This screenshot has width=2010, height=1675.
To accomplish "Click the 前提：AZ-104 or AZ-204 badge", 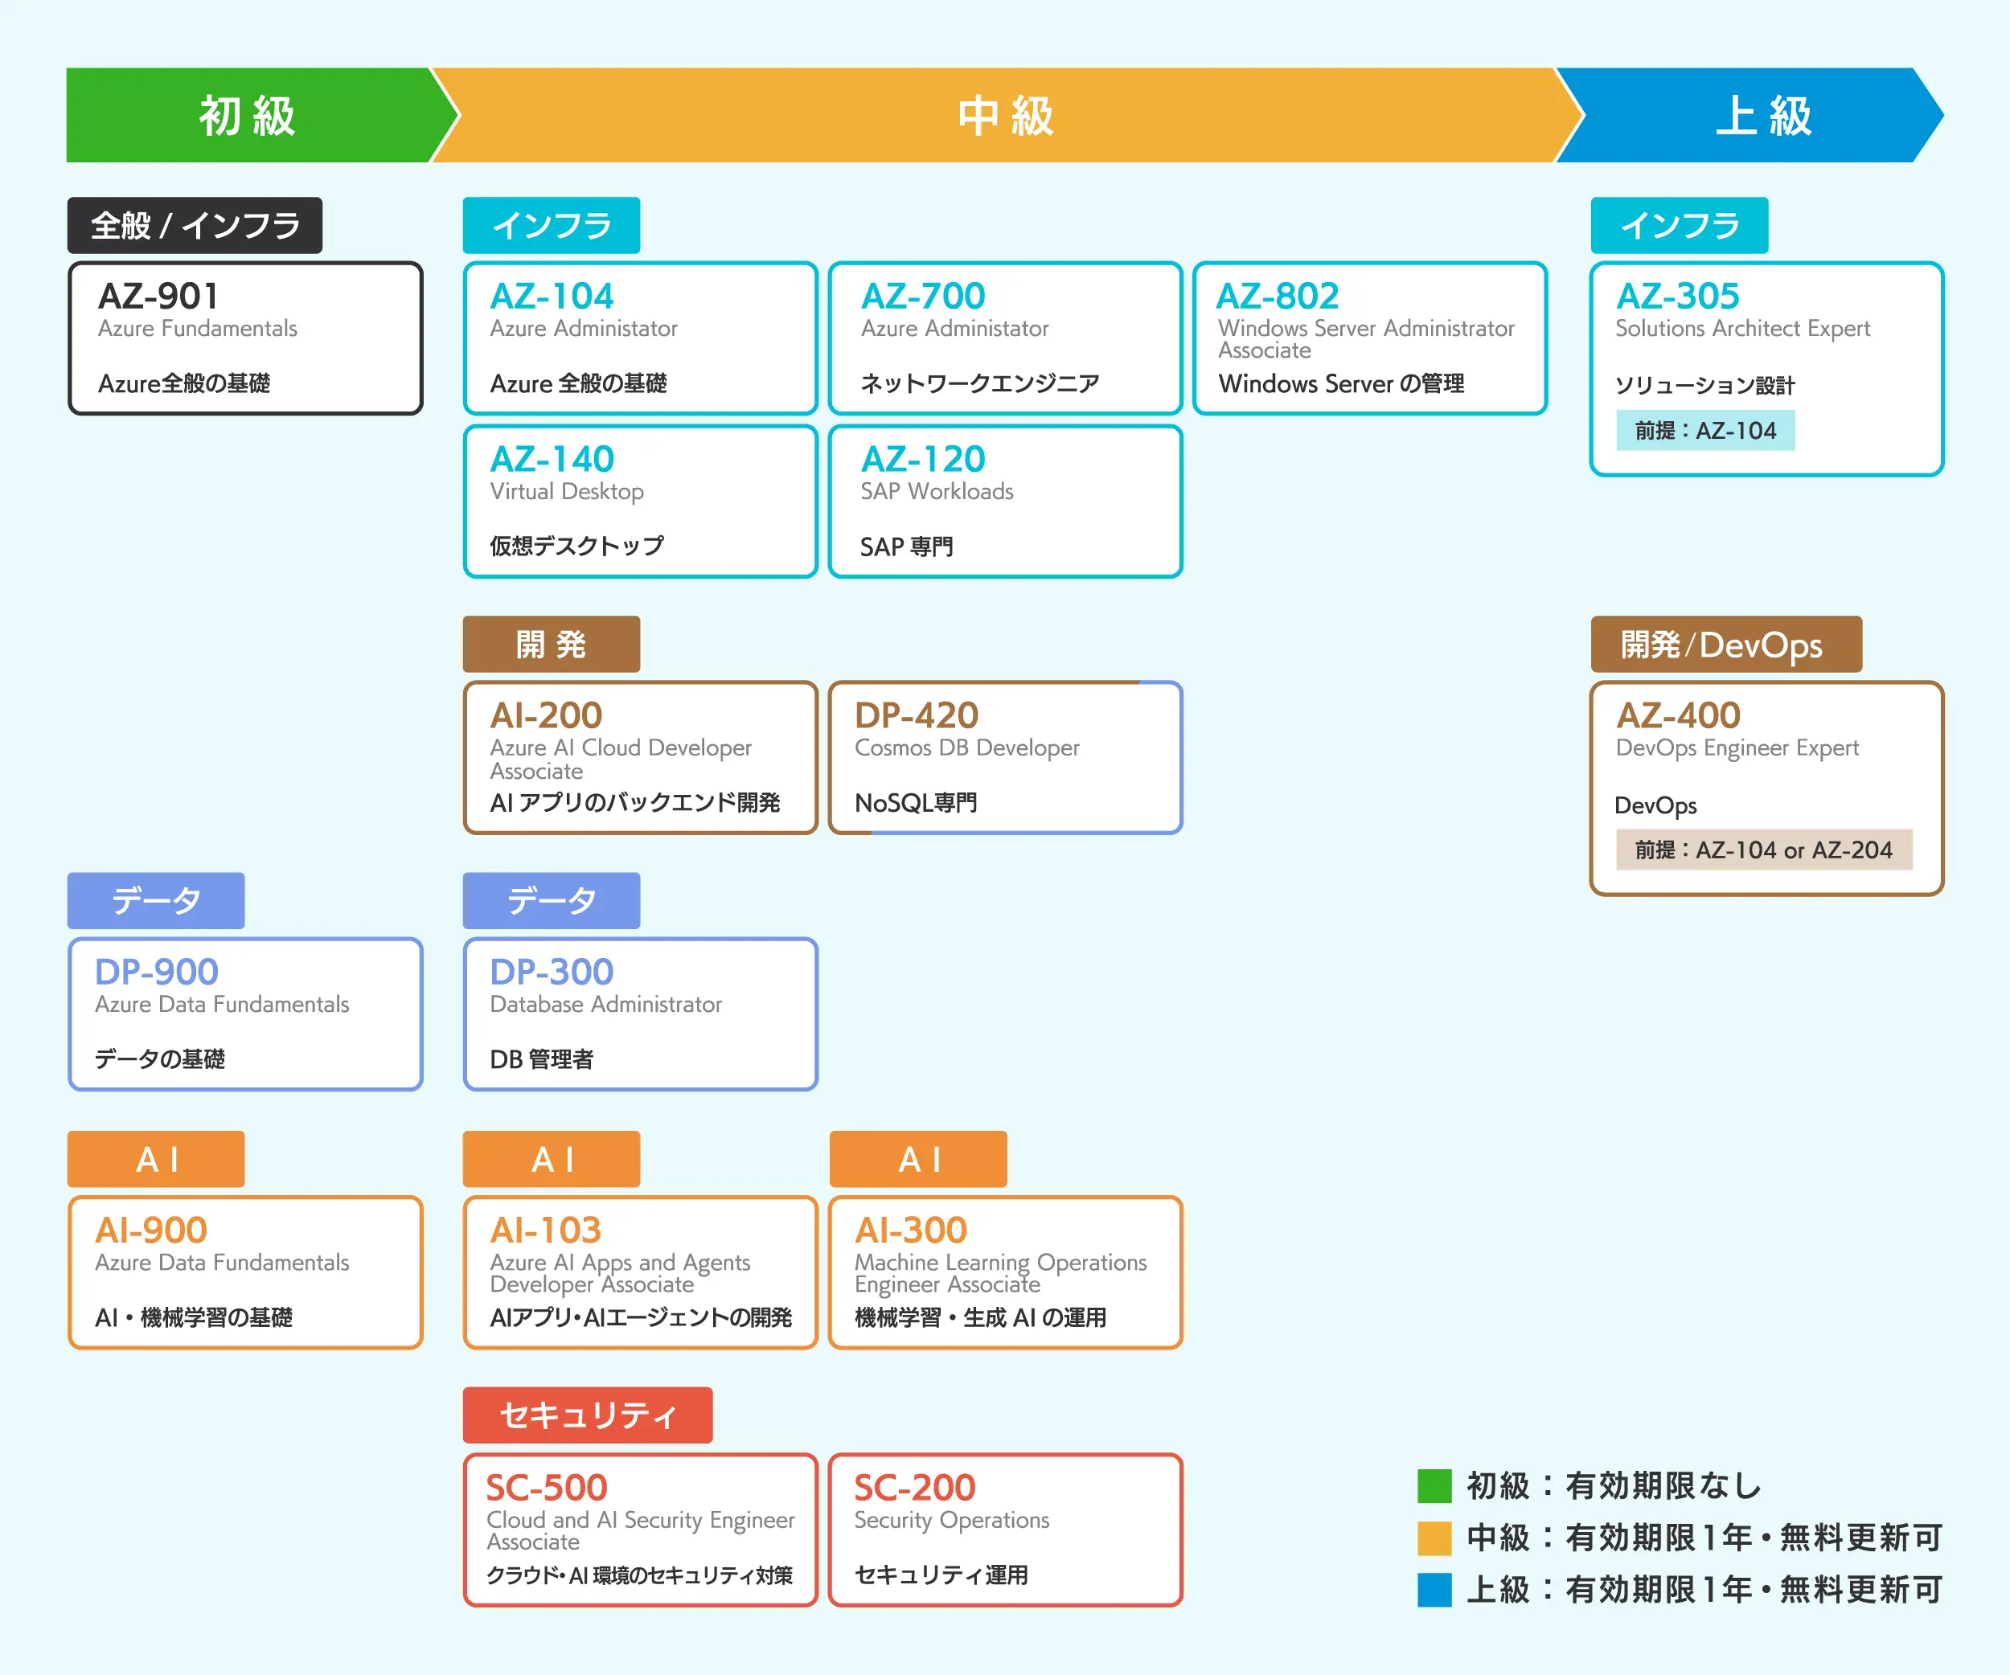I will (x=1764, y=850).
